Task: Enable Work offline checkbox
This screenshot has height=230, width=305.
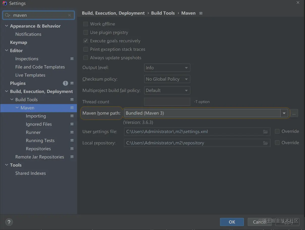Action: coord(86,24)
